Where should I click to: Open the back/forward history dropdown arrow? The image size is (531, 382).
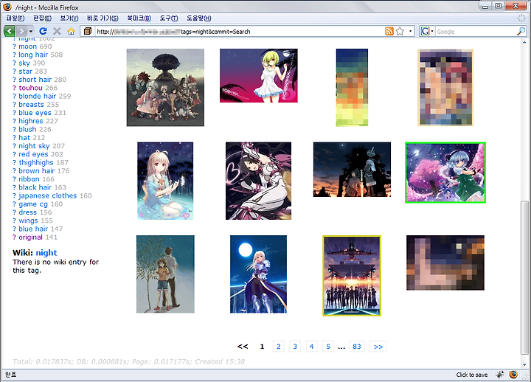coord(31,31)
